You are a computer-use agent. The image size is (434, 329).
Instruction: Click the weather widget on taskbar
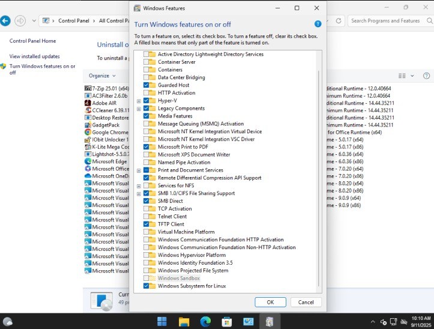(7, 322)
